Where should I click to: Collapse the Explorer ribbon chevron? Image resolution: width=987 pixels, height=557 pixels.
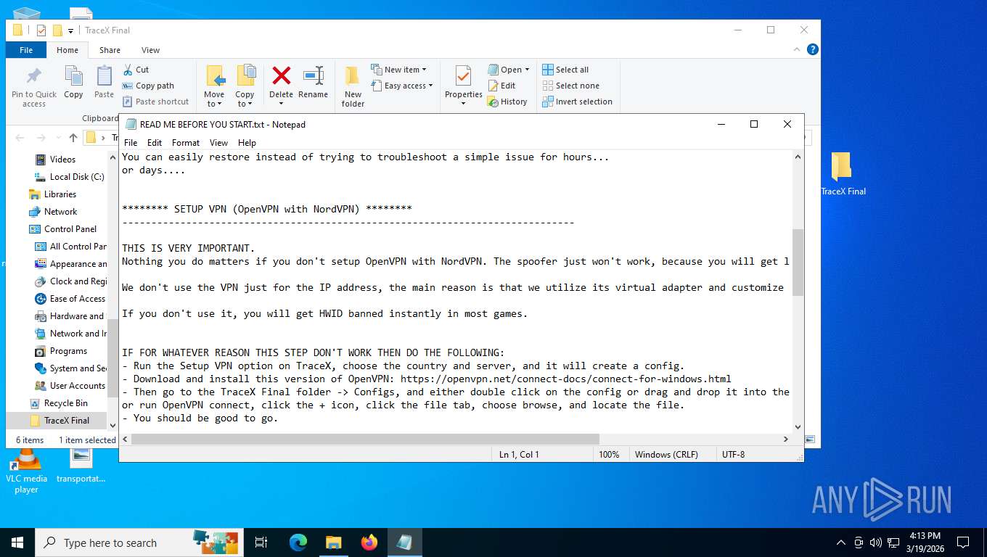coord(797,50)
